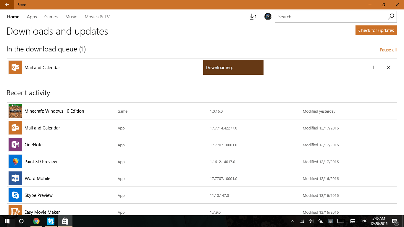Go to the Movies & TV tab
Image resolution: width=404 pixels, height=227 pixels.
(x=97, y=17)
